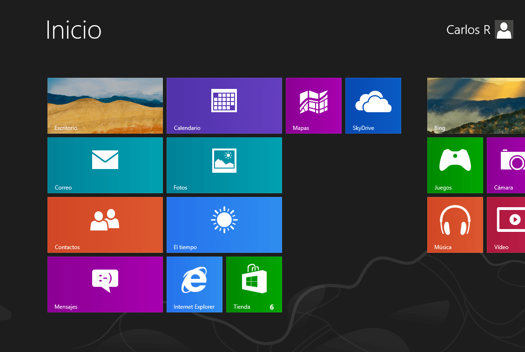Screen dimensions: 525x352
Task: Click the Mapas tile label
Action: (301, 128)
